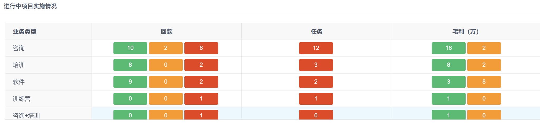Screen dimensions: 540x129
Task: Open the red 12 badge in 咨询 任务
Action: click(x=316, y=48)
